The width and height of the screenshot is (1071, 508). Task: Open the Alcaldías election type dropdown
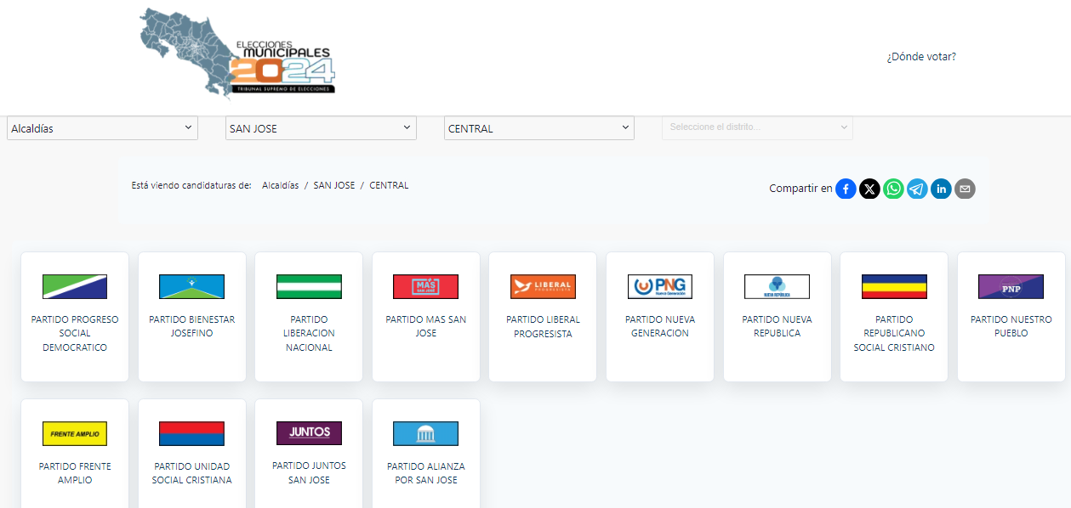[102, 128]
